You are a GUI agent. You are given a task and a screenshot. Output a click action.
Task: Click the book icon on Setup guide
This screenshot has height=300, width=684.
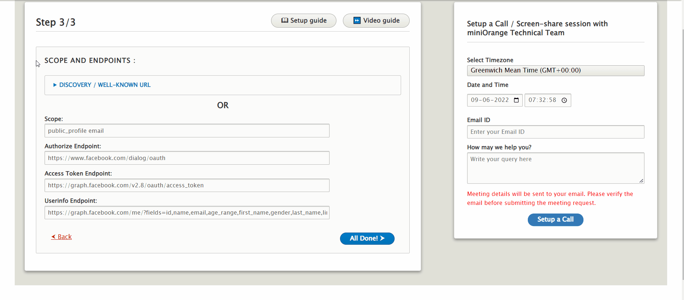[x=284, y=20]
